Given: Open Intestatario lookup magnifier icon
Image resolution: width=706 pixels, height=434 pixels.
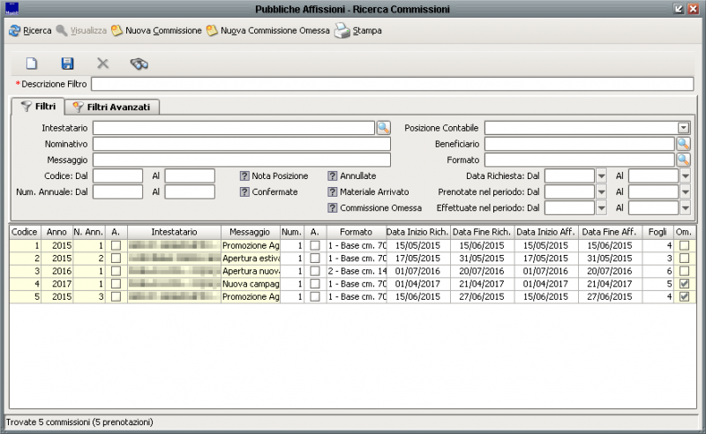Looking at the screenshot, I should coord(383,128).
